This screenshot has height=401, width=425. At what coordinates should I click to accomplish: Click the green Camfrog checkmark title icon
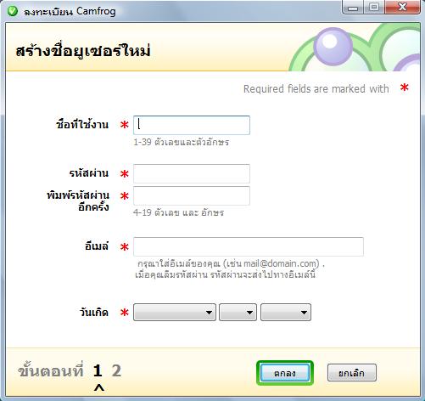13,11
